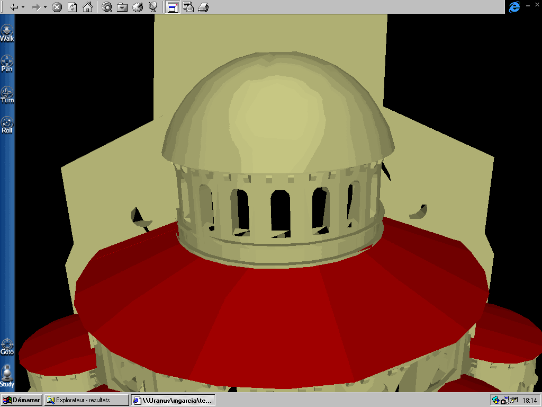
Task: Switch to Explorateur - resultats taskbar window
Action: click(86, 400)
